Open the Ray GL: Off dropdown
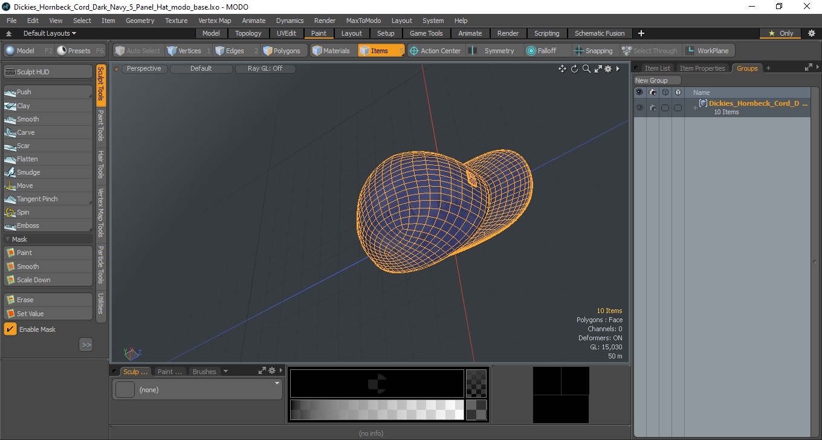Viewport: 822px width, 440px height. [x=265, y=69]
